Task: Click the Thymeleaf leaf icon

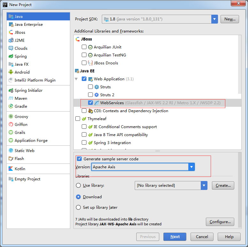Action: pyautogui.click(x=84, y=119)
